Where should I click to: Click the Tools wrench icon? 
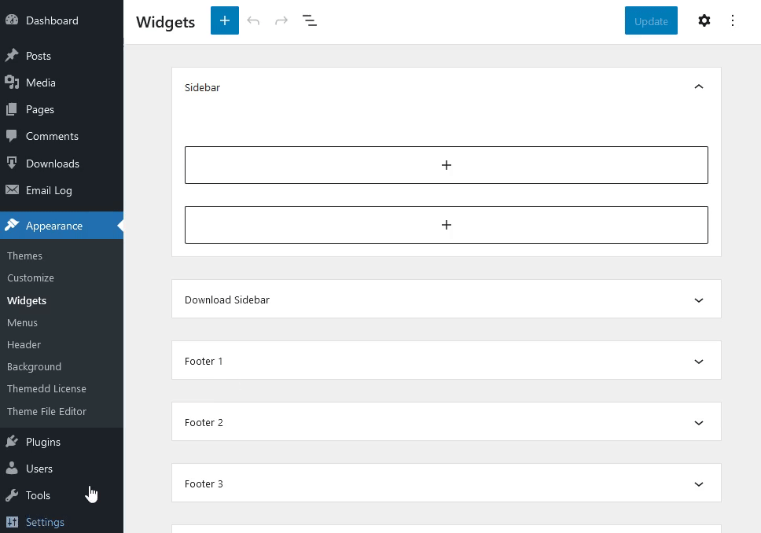pyautogui.click(x=12, y=495)
